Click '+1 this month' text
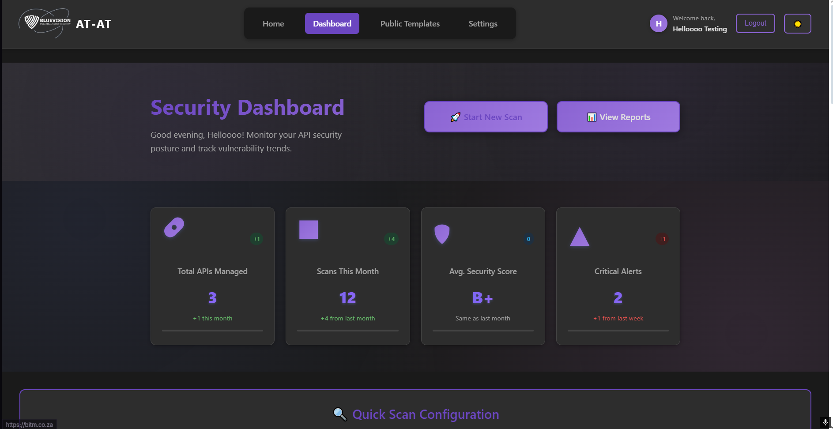833x429 pixels. (212, 318)
